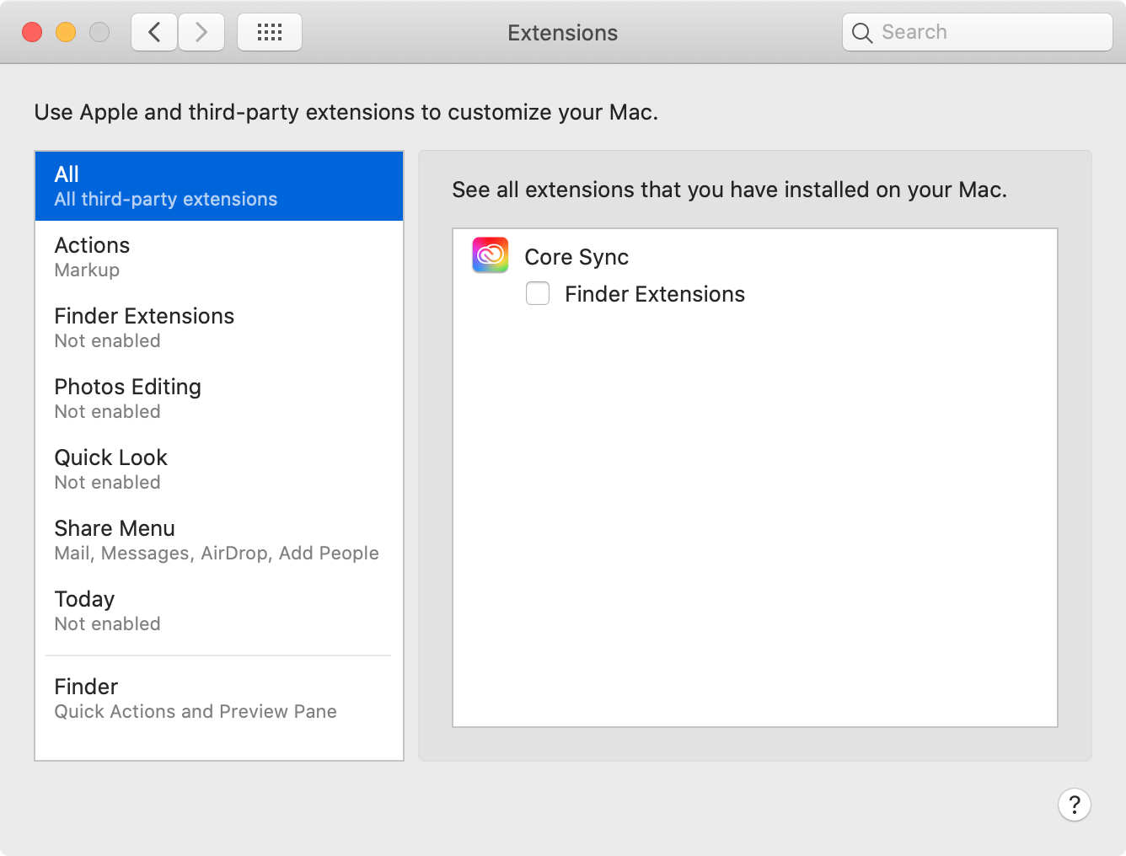Select the Today category

click(x=219, y=611)
